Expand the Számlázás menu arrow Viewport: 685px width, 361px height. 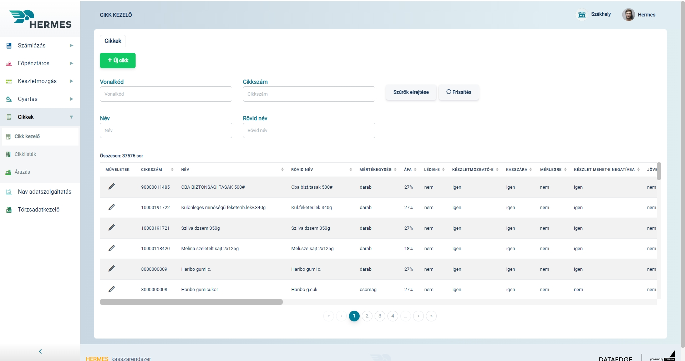(71, 45)
